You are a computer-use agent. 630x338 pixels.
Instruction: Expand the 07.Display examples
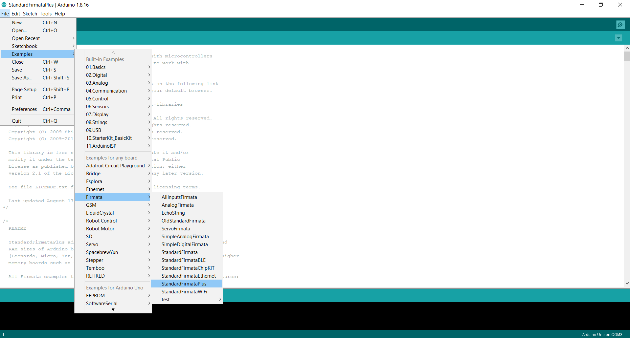(x=113, y=115)
